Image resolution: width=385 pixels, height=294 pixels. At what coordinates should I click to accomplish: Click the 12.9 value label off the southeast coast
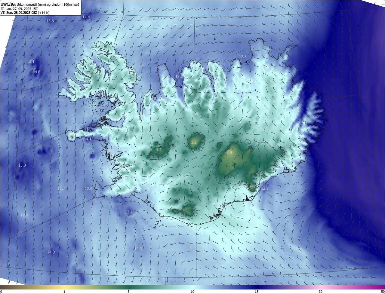pyautogui.click(x=264, y=188)
